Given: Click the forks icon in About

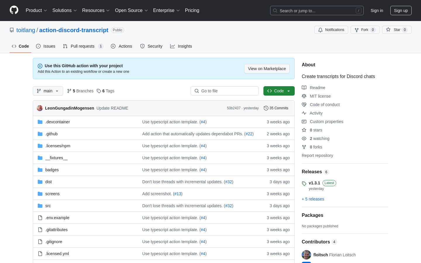Looking at the screenshot, I should point(304,147).
